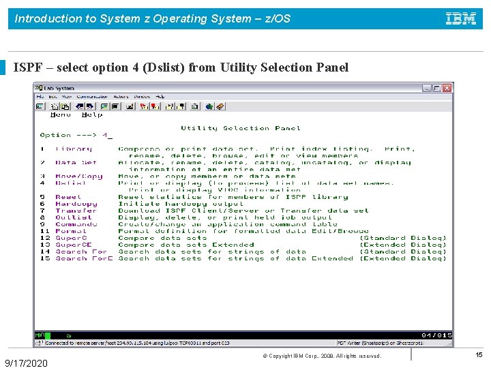Open the emulator Help menu in menu bar
Image resolution: width=491 pixels, height=368 pixels.
[x=160, y=97]
